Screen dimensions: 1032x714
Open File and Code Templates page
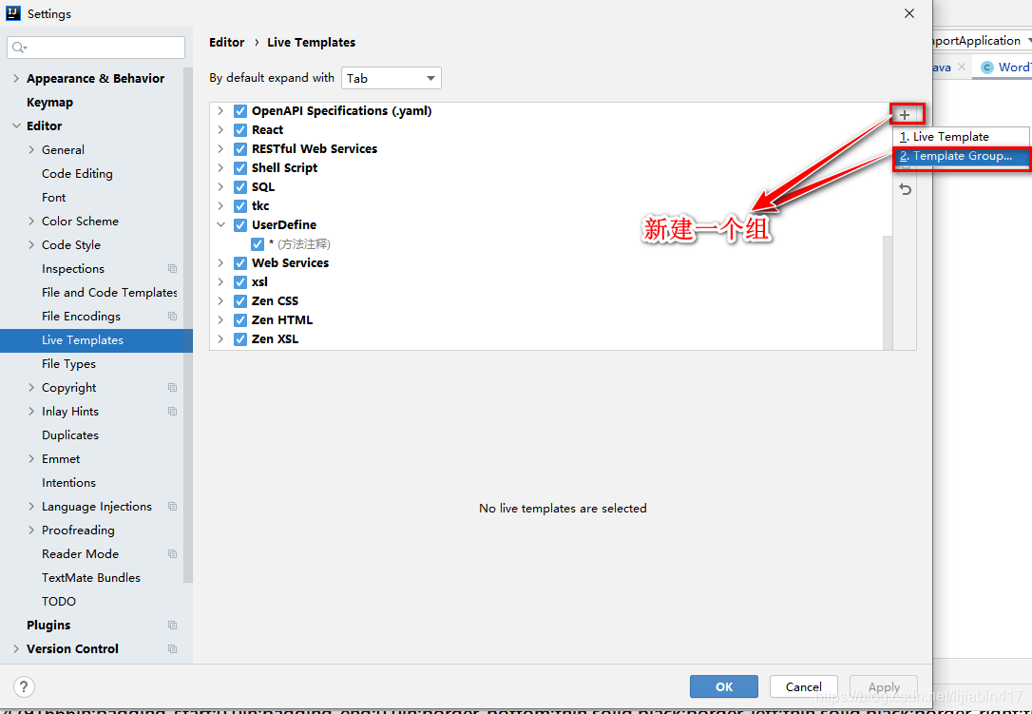coord(109,293)
